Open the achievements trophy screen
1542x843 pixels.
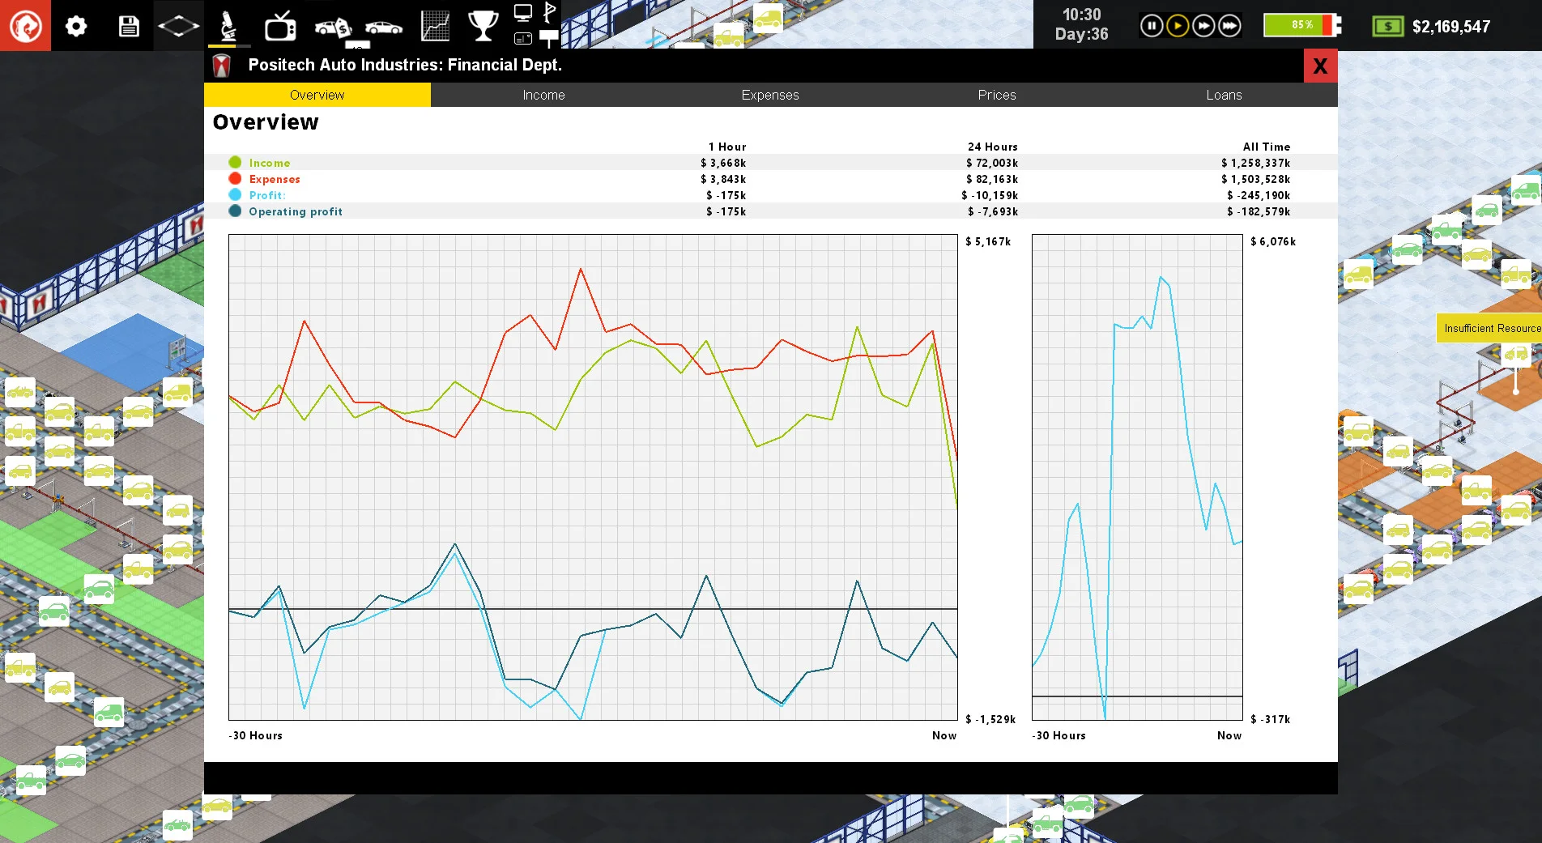[483, 25]
